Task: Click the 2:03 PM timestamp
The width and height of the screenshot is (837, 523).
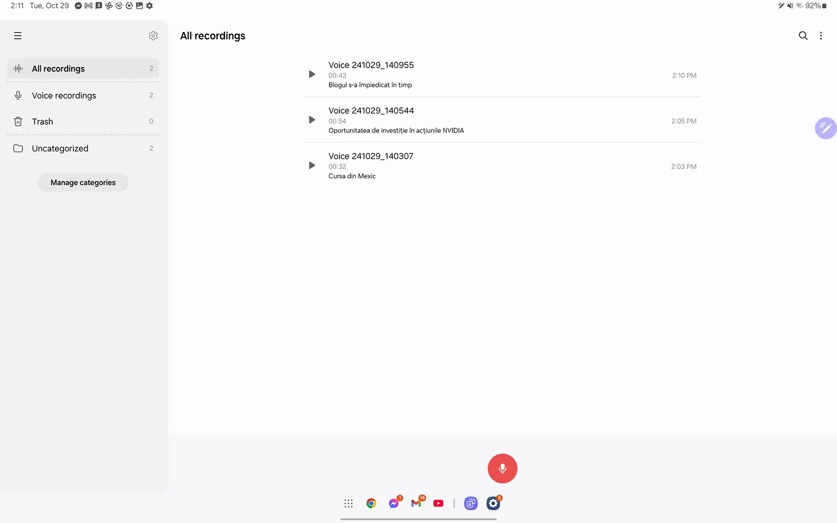Action: coord(684,166)
